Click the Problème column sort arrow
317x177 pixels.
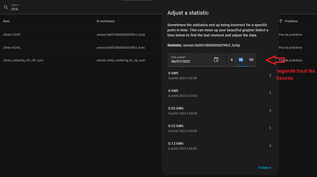281,21
